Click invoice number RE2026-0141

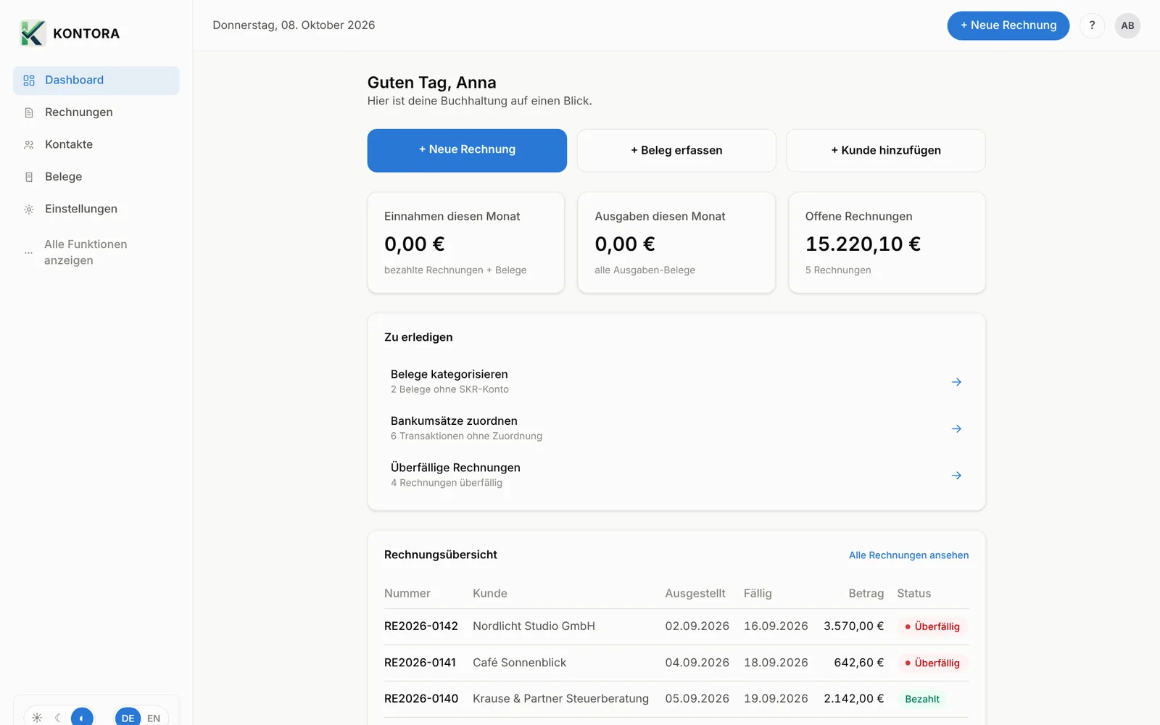click(420, 663)
